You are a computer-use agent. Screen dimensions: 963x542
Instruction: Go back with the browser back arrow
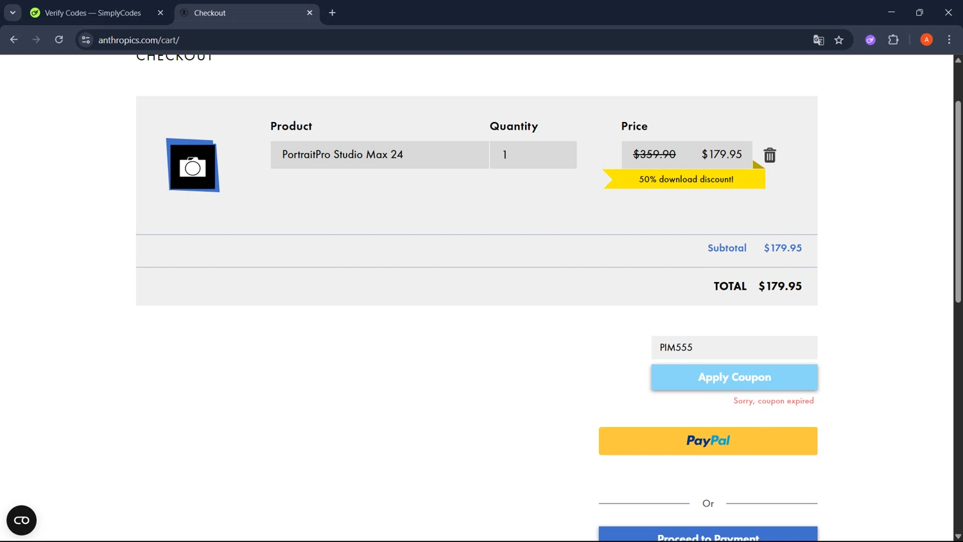(13, 40)
